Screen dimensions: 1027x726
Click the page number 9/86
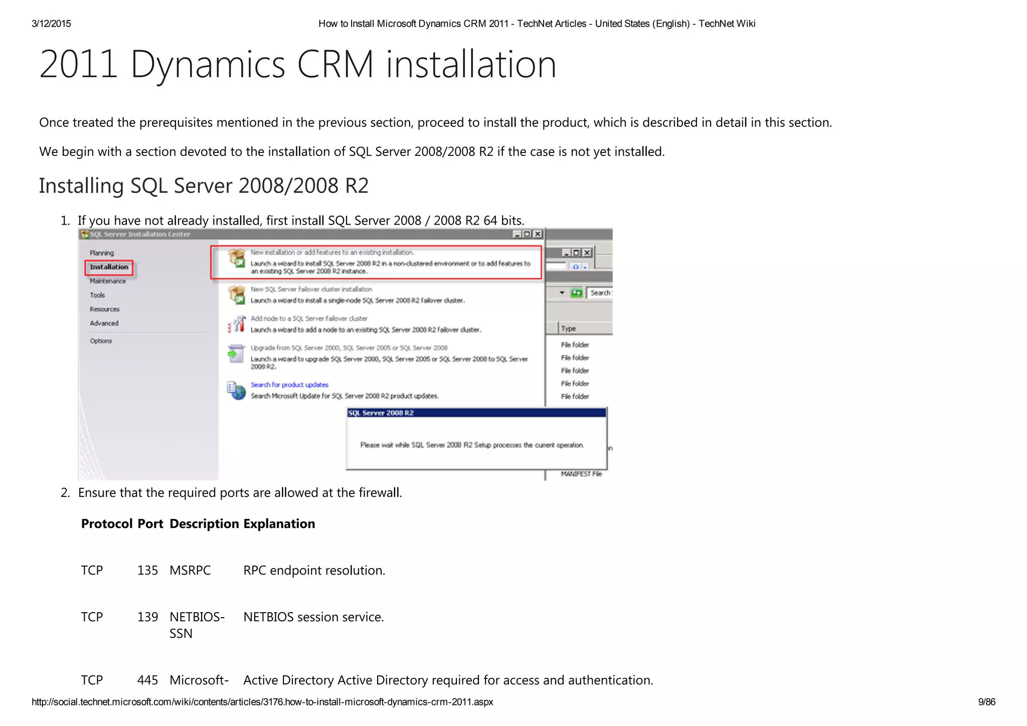(x=987, y=702)
